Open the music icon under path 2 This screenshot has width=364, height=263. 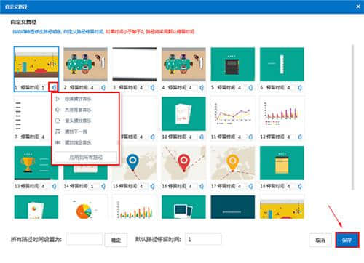(x=103, y=88)
